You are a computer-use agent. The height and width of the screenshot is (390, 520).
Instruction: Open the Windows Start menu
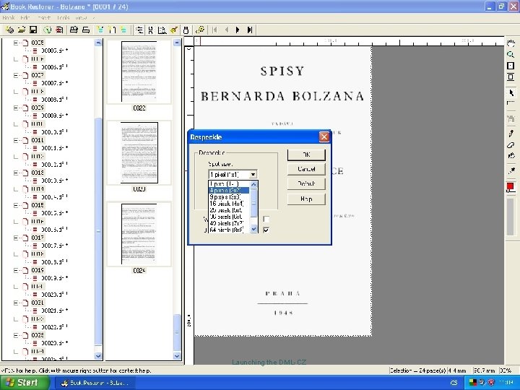coord(25,383)
